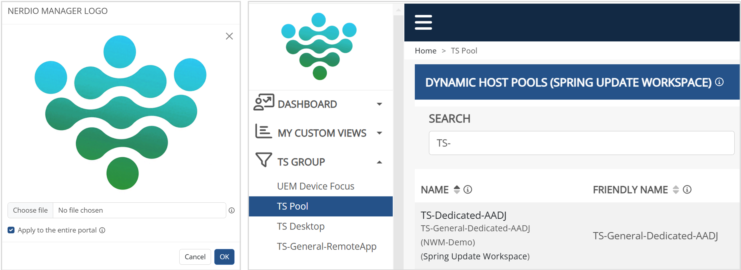Collapse the TS Group section arrow
The height and width of the screenshot is (270, 741).
coord(379,162)
